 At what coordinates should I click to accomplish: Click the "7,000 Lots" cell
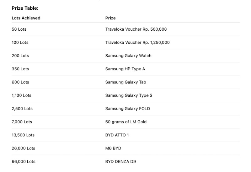[x=22, y=122]
